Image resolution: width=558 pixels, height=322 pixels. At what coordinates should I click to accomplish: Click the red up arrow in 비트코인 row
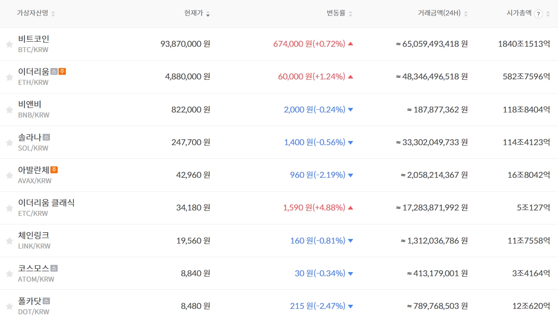[x=350, y=44]
